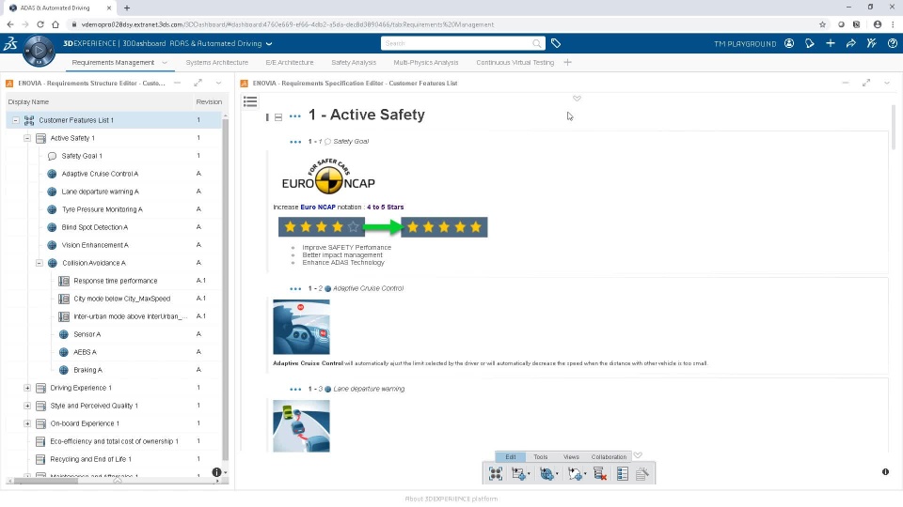Viewport: 903px width, 507px height.
Task: Open the Specification Editor widget menu chevron
Action: coord(887,83)
